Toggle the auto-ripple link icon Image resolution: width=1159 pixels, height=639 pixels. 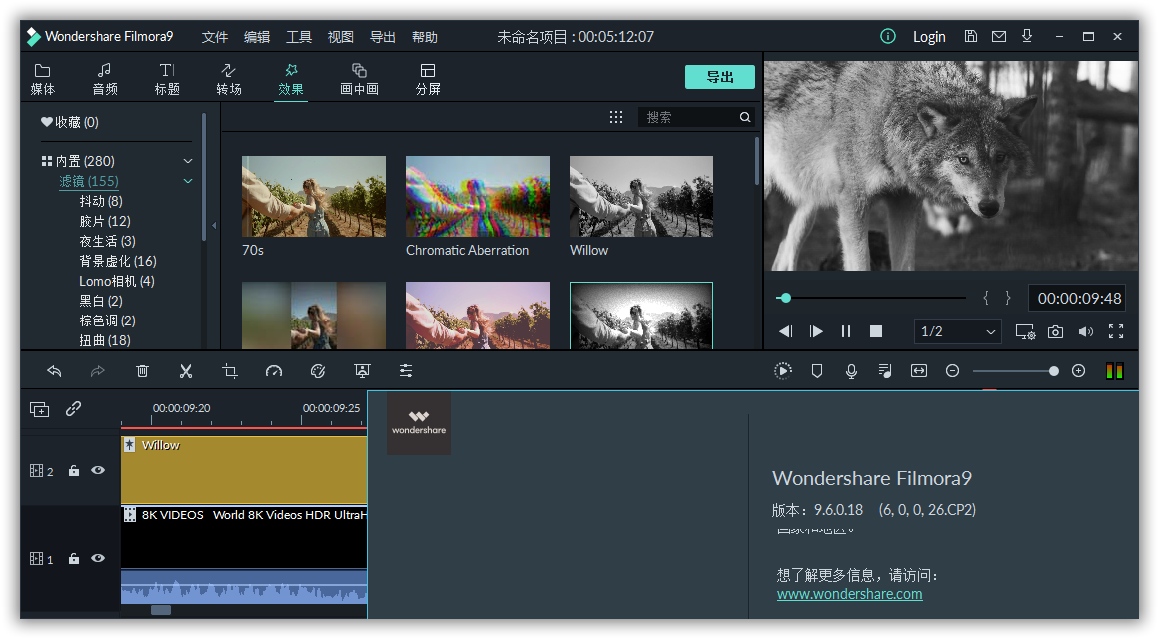73,408
